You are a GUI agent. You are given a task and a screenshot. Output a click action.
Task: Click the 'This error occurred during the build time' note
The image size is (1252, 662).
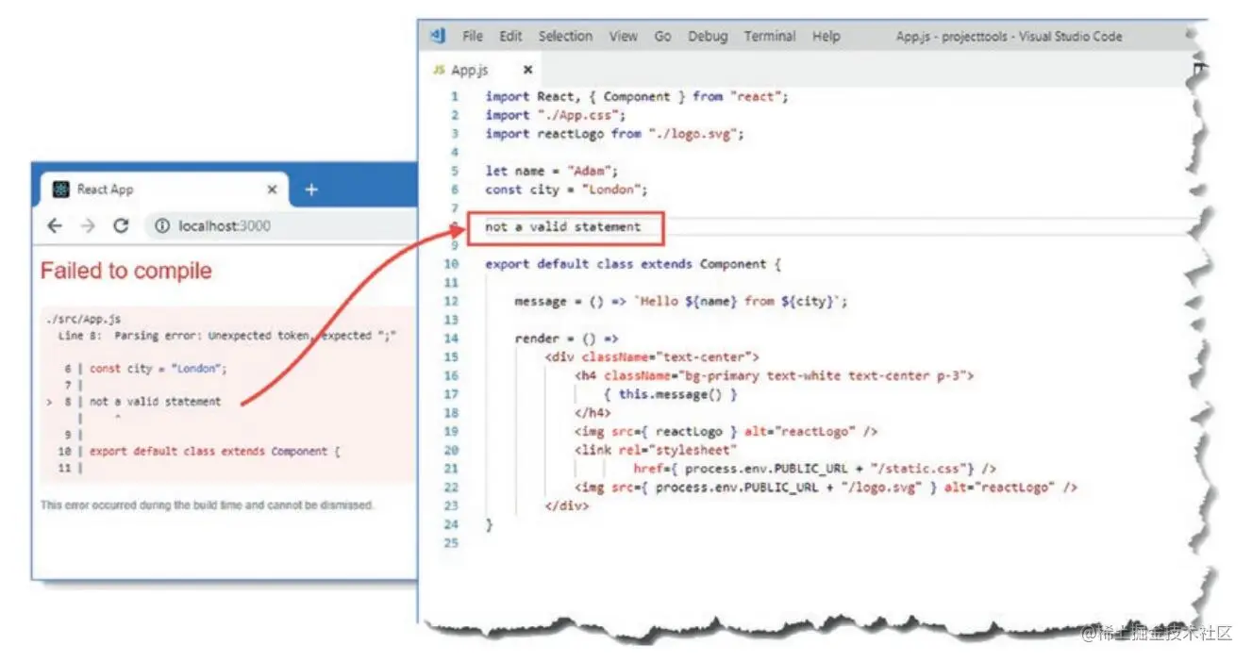coord(208,505)
